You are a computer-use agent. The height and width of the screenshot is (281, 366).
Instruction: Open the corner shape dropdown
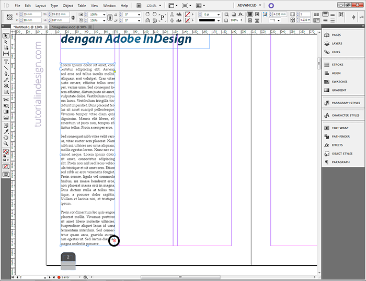(x=279, y=20)
